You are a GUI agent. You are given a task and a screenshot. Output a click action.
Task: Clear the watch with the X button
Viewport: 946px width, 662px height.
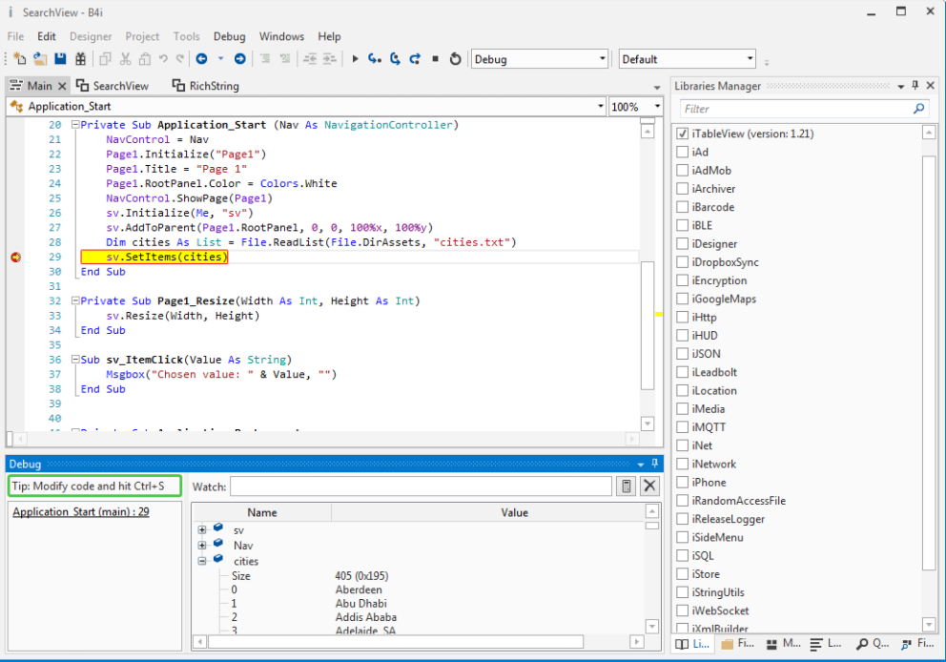click(x=649, y=486)
